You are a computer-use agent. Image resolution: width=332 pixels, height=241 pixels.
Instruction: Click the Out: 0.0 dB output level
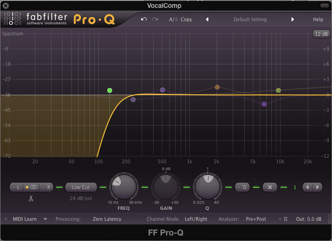coord(309,219)
